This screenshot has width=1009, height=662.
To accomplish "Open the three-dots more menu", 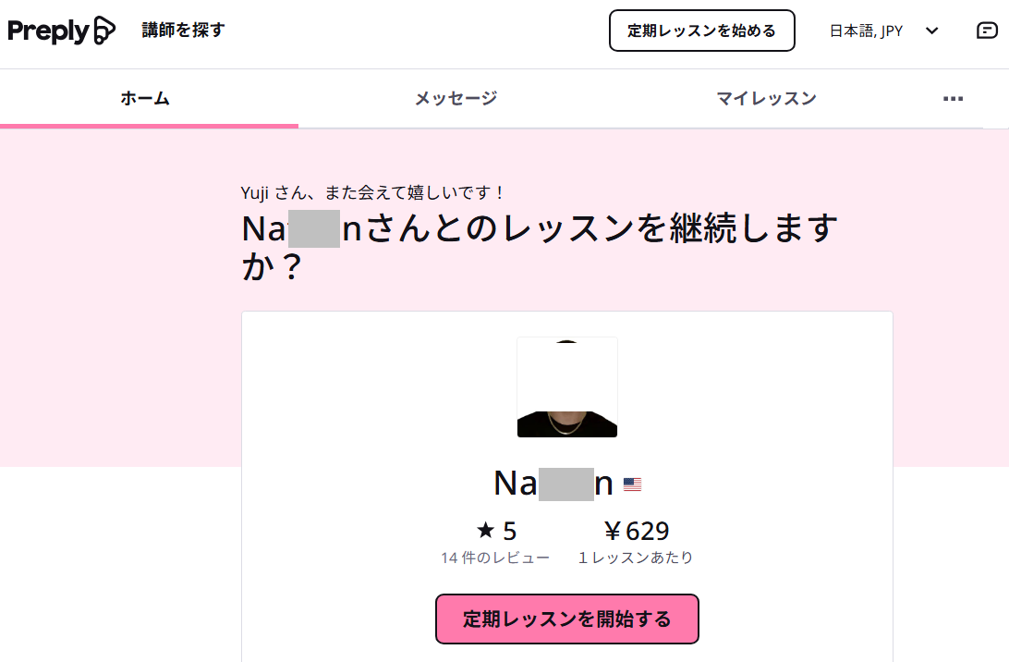I will [x=953, y=99].
